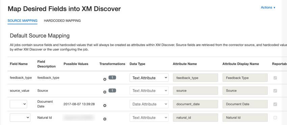Click the Default Source Mapping heading

pyautogui.click(x=40, y=36)
